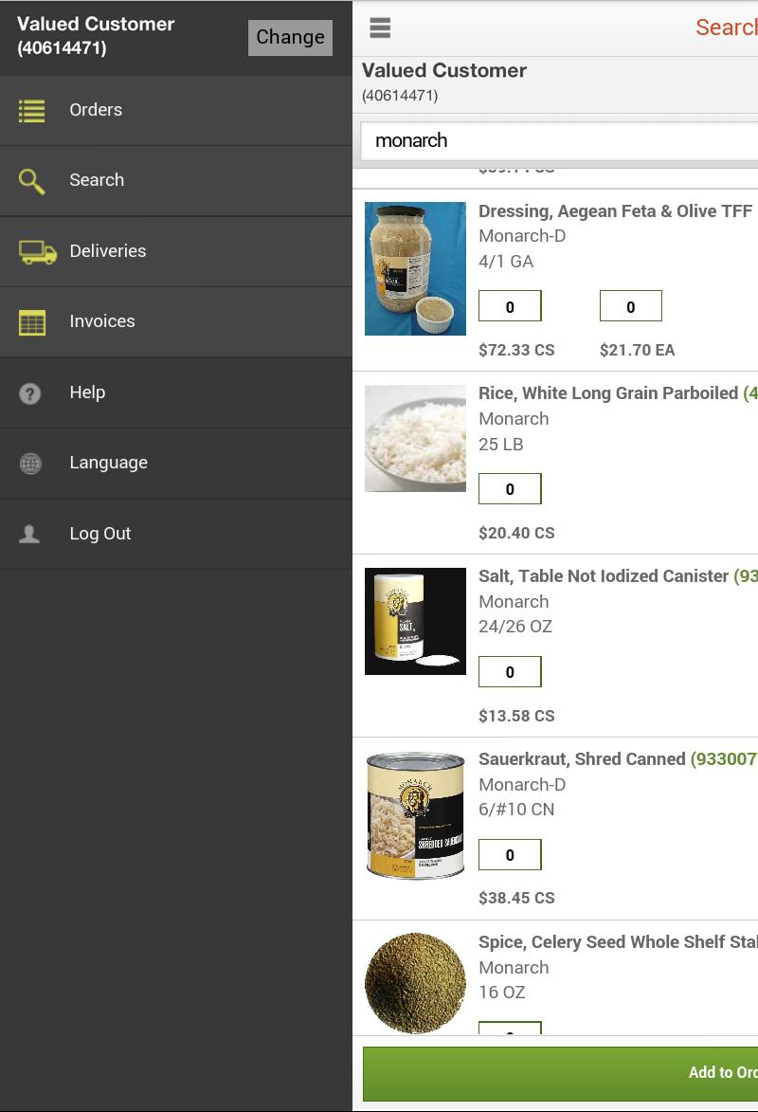Open Search from the sidebar
The width and height of the screenshot is (758, 1112).
176,181
